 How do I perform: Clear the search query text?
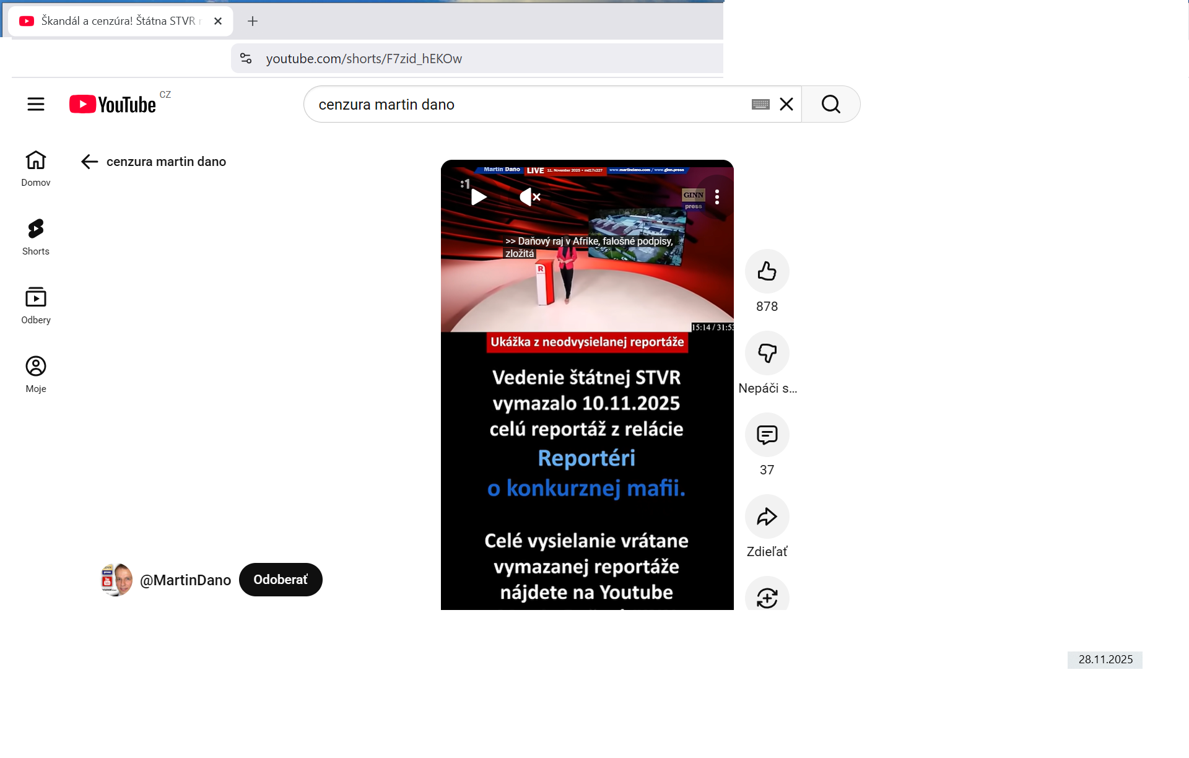coord(786,104)
